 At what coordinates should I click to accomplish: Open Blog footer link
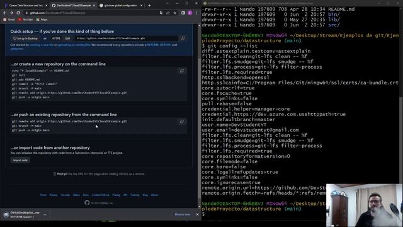pyautogui.click(x=145, y=195)
